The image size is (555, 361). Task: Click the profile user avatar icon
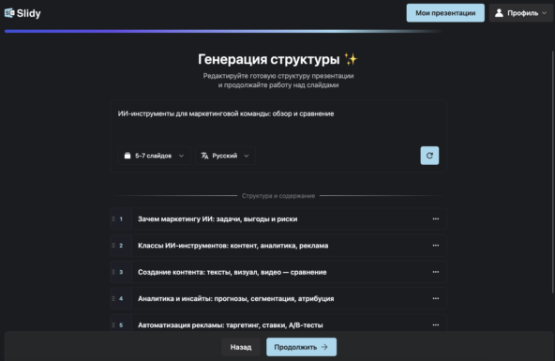[499, 13]
